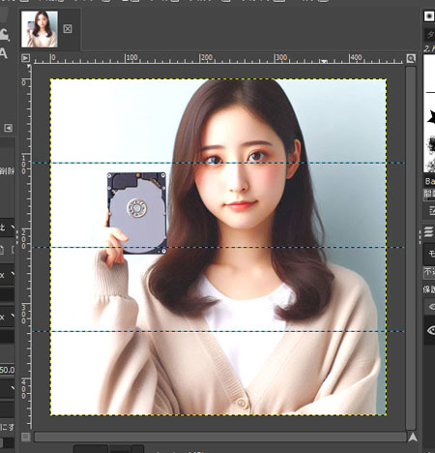Open the navigation arrow at canvas bottom-right
This screenshot has width=435, height=453.
tap(413, 438)
